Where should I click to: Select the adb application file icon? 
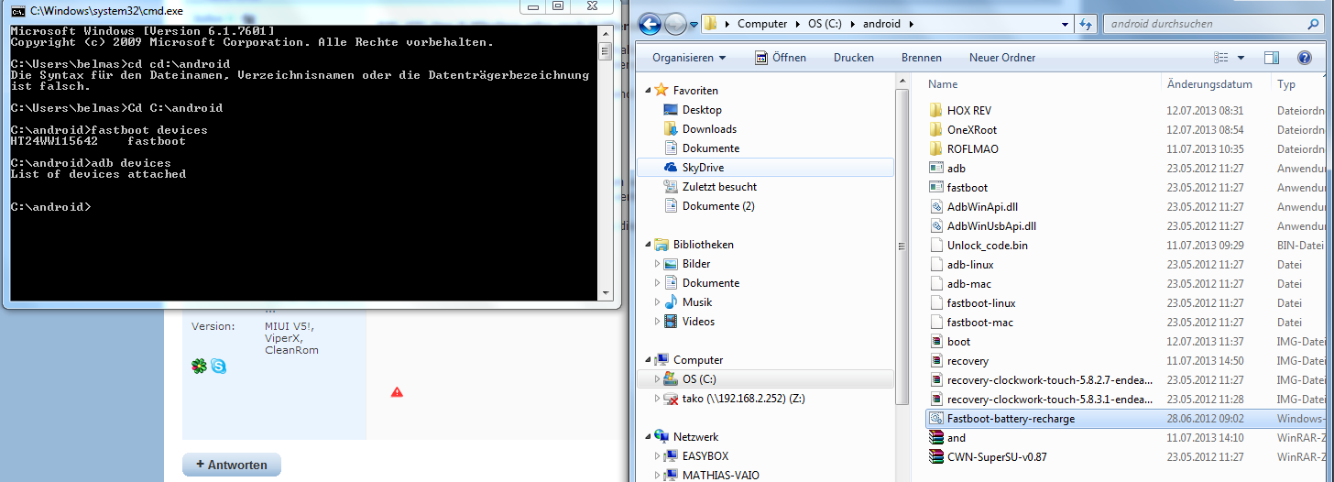pos(936,168)
